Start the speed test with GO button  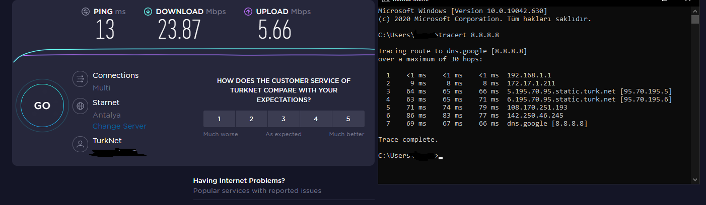coord(42,106)
